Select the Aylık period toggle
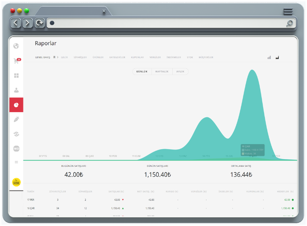 click(180, 71)
